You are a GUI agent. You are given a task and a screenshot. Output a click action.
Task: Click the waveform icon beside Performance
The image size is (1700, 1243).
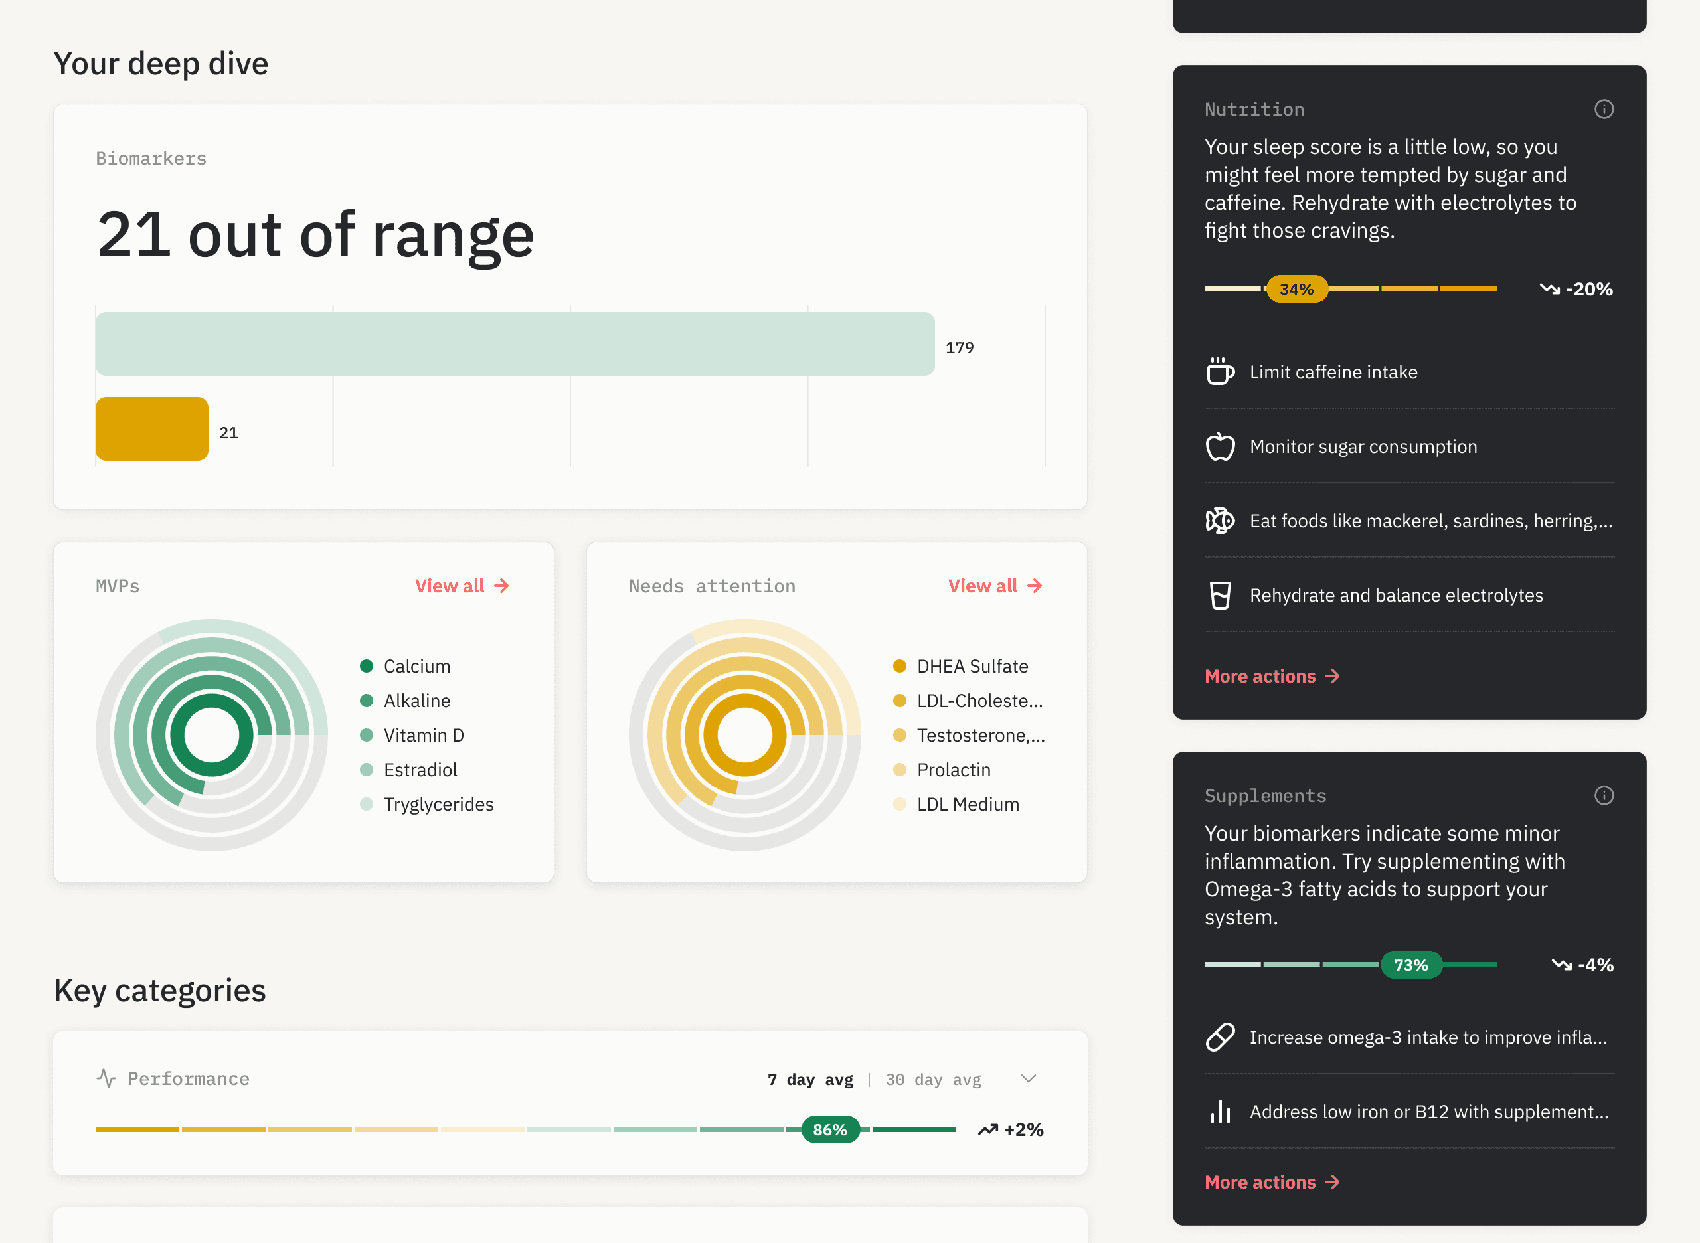coord(106,1078)
